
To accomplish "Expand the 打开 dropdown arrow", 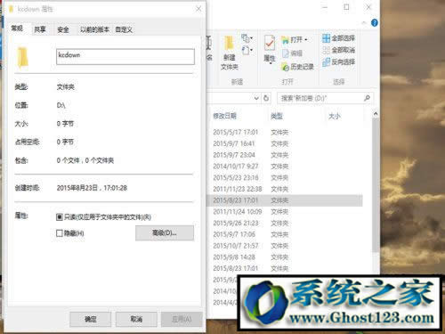I will (306, 40).
